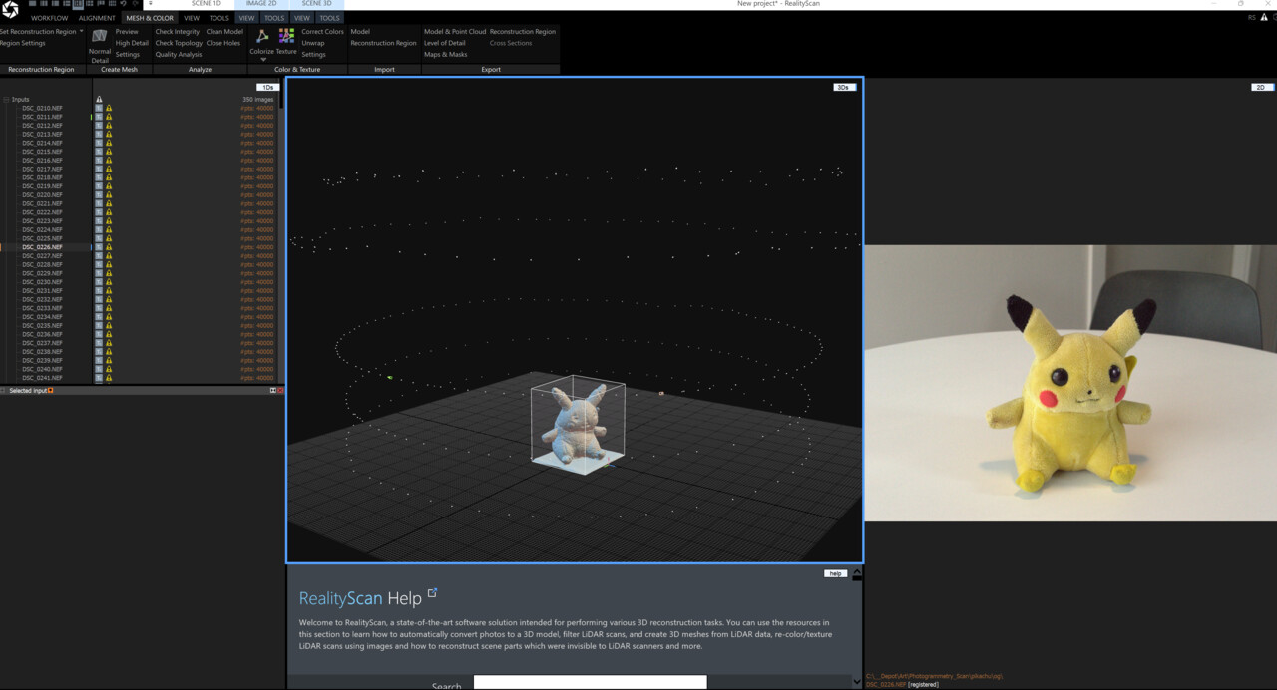The height and width of the screenshot is (690, 1277).
Task: Import a Model
Action: (360, 32)
